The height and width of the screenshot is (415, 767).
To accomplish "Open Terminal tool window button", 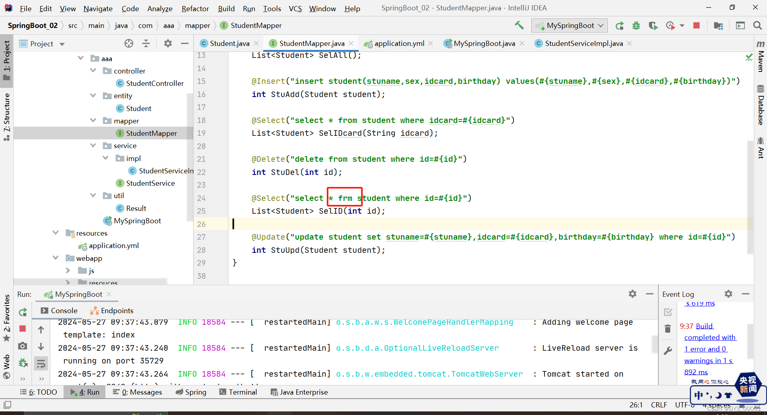I will [238, 392].
